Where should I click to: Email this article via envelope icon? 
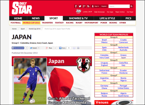click(x=74, y=48)
